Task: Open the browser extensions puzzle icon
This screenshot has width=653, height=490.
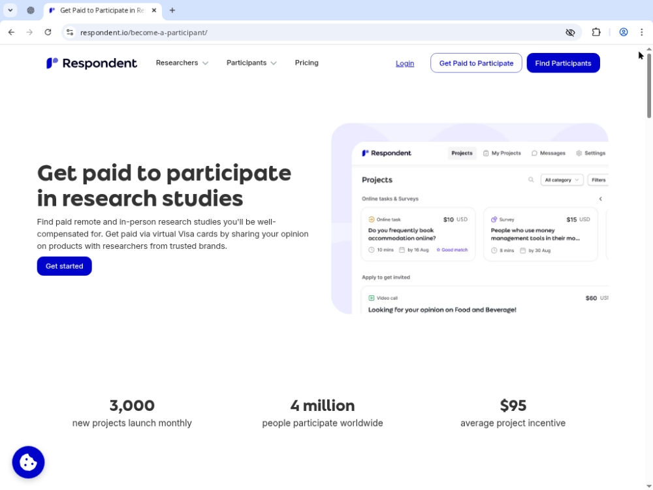Action: coord(596,32)
